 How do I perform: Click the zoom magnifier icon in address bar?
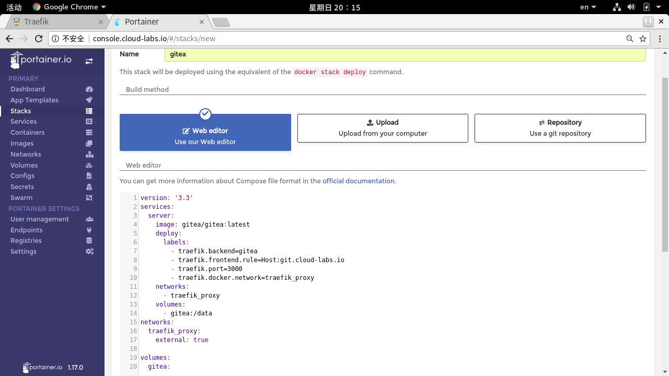tap(630, 39)
